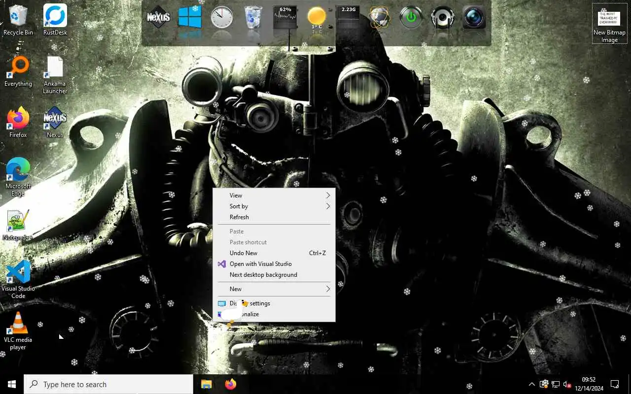This screenshot has height=394, width=631.
Task: Select the Notepad++ desktop shortcut
Action: point(18,225)
